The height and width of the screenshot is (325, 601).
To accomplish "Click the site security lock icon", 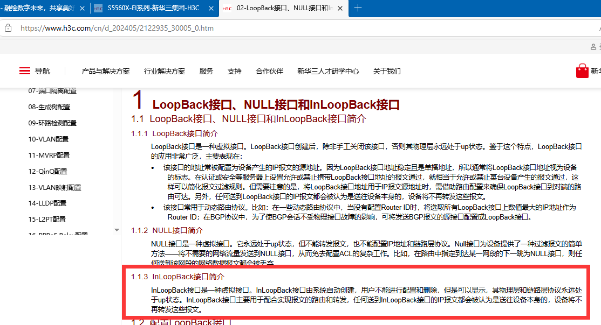I will (8, 28).
